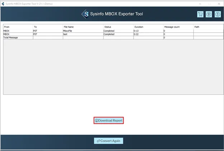Click the Download Report button
This screenshot has width=224, height=151.
point(108,120)
